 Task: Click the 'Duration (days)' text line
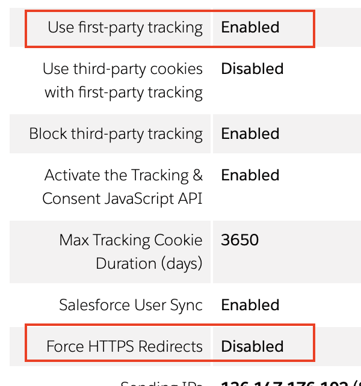(149, 264)
